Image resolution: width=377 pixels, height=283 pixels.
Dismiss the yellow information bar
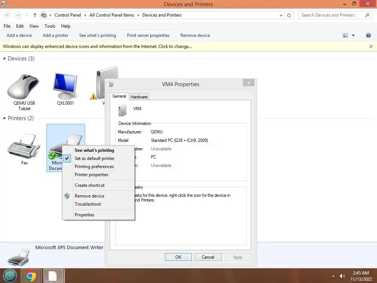click(371, 46)
